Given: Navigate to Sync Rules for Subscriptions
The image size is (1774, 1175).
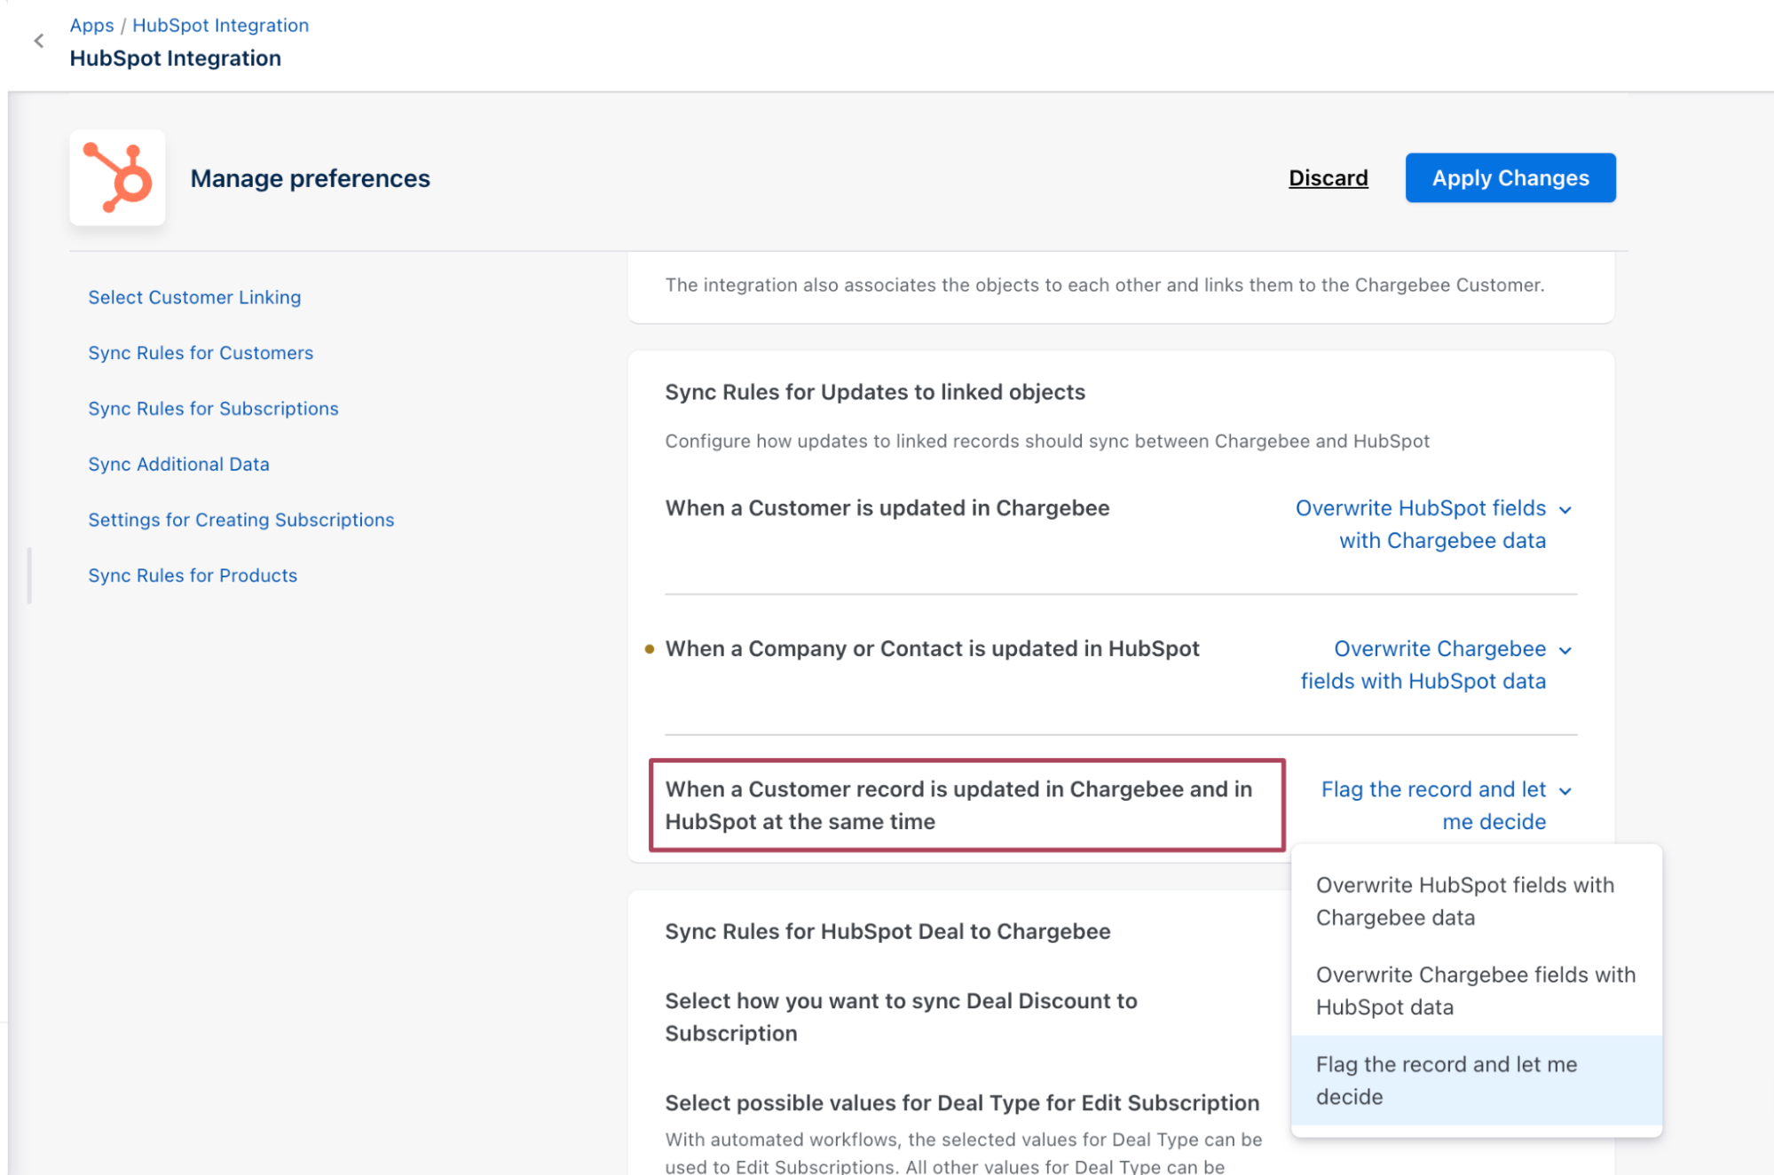Looking at the screenshot, I should pyautogui.click(x=213, y=409).
